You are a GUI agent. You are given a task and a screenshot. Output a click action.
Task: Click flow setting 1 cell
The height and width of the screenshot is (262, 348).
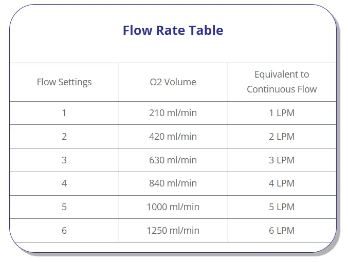(x=64, y=113)
